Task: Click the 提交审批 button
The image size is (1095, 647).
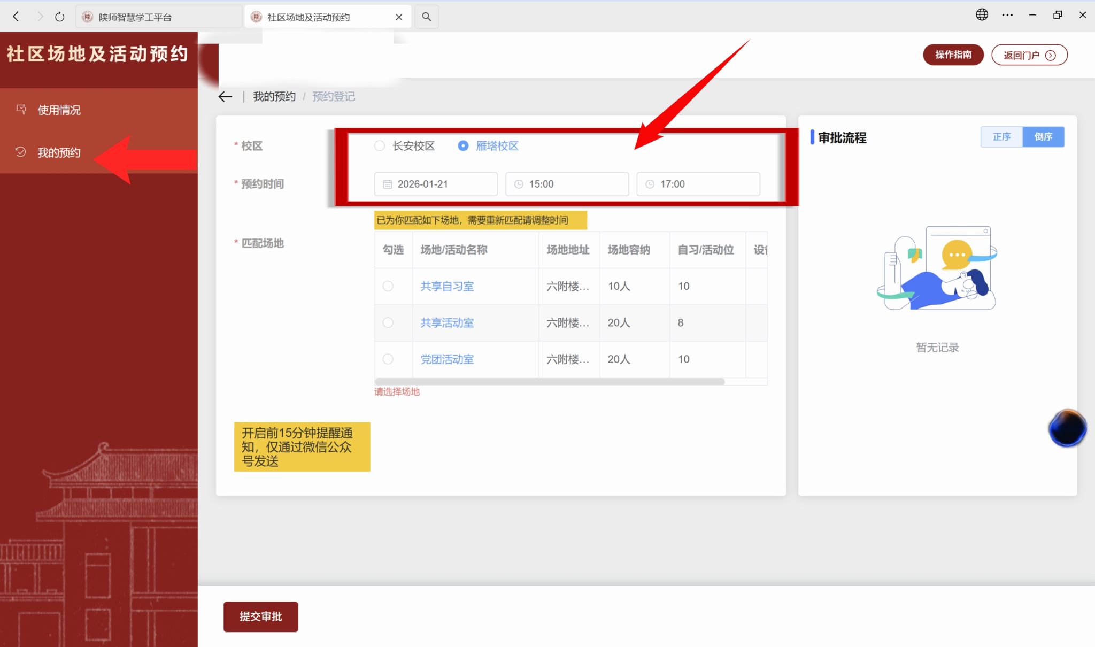Action: [x=260, y=617]
